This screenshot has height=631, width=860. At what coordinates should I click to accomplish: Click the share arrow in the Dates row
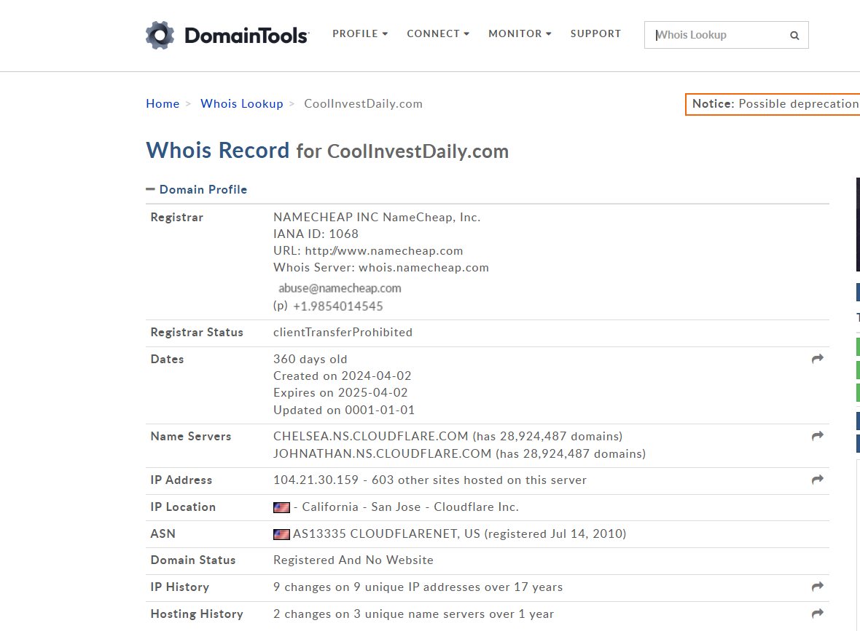(817, 359)
